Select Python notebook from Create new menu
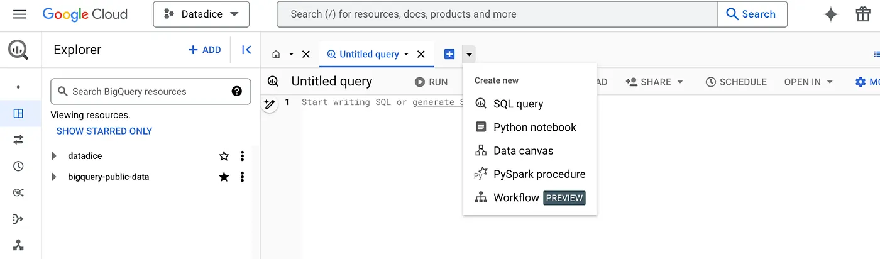The height and width of the screenshot is (259, 880). click(x=534, y=127)
